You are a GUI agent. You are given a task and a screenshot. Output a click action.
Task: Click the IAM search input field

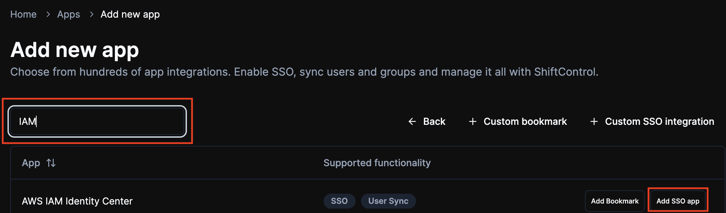click(97, 121)
